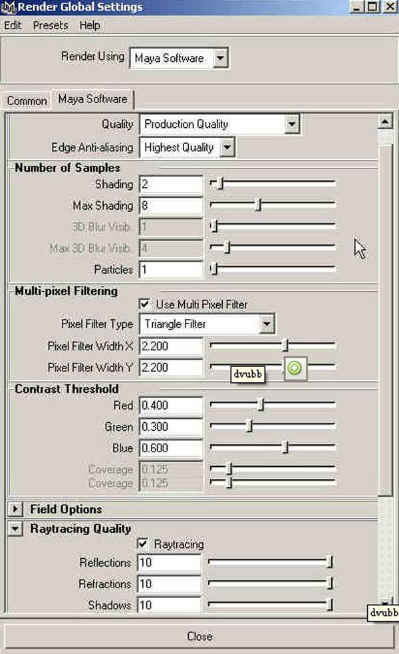The height and width of the screenshot is (654, 399).
Task: Click the Red threshold slider handle
Action: [x=261, y=404]
